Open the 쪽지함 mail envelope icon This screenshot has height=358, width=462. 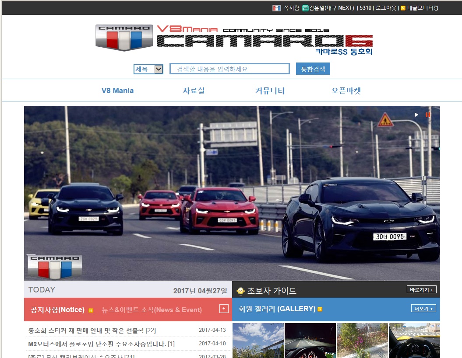(276, 8)
